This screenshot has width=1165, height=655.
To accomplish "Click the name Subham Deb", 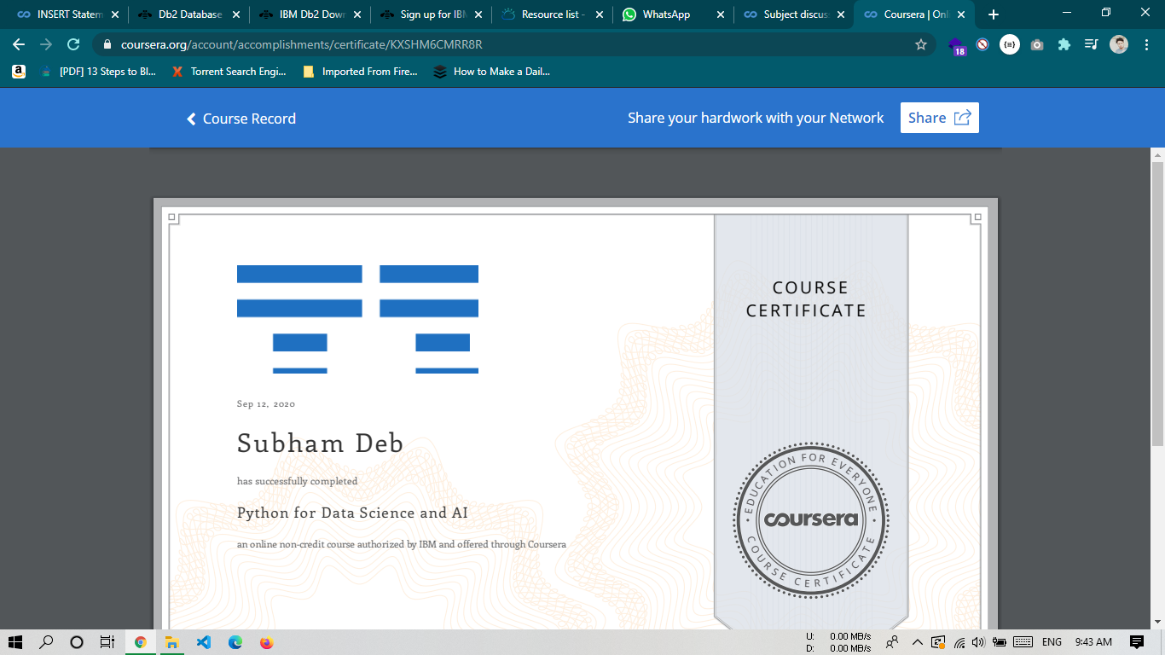I will point(320,443).
